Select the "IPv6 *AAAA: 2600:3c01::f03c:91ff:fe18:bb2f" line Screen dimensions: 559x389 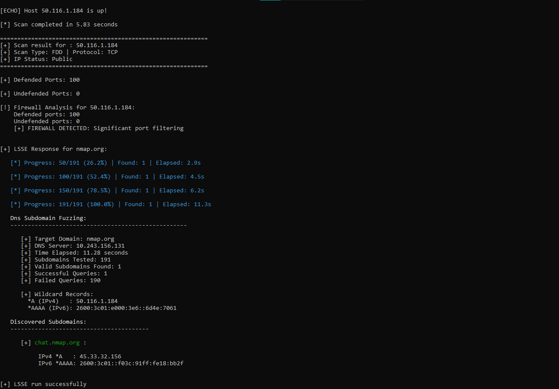[111, 363]
